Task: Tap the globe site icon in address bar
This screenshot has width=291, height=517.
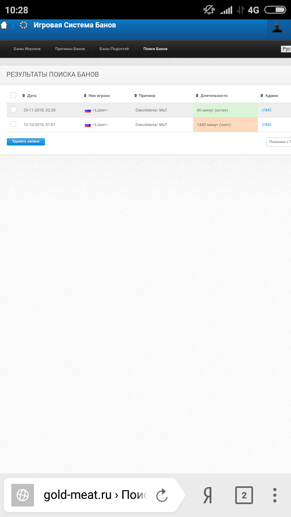Action: click(23, 495)
